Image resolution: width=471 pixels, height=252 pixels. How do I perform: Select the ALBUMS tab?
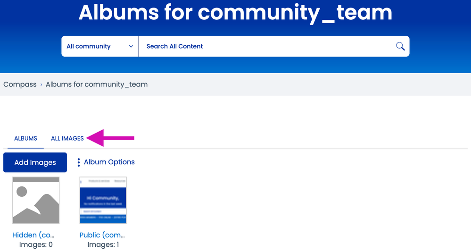[x=25, y=138]
